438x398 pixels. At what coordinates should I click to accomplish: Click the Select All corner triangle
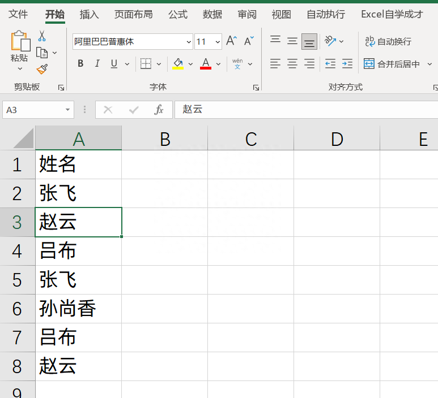(23, 138)
